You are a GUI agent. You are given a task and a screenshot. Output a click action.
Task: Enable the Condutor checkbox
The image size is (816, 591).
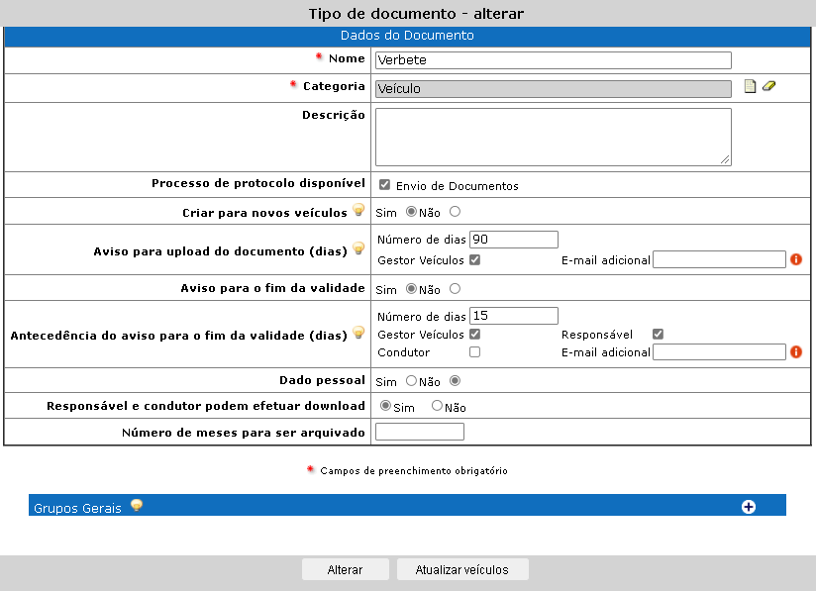pyautogui.click(x=474, y=352)
